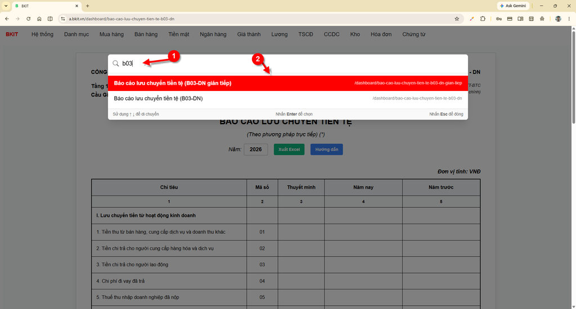Click the Mã số cell 01

point(262,232)
